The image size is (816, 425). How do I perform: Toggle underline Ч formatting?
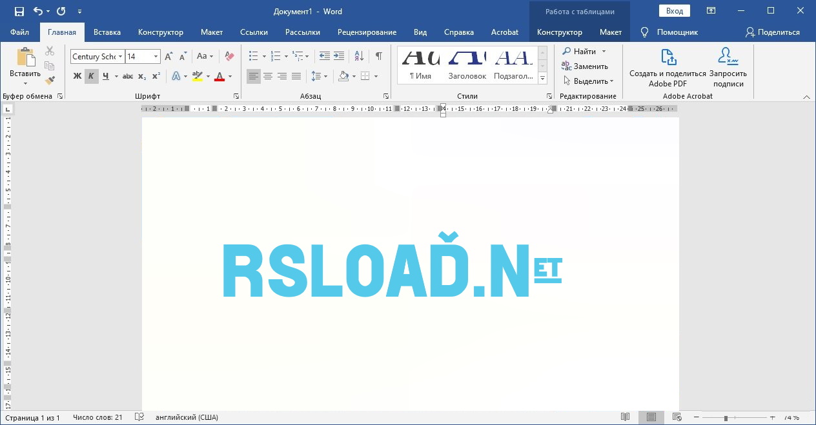tap(105, 76)
